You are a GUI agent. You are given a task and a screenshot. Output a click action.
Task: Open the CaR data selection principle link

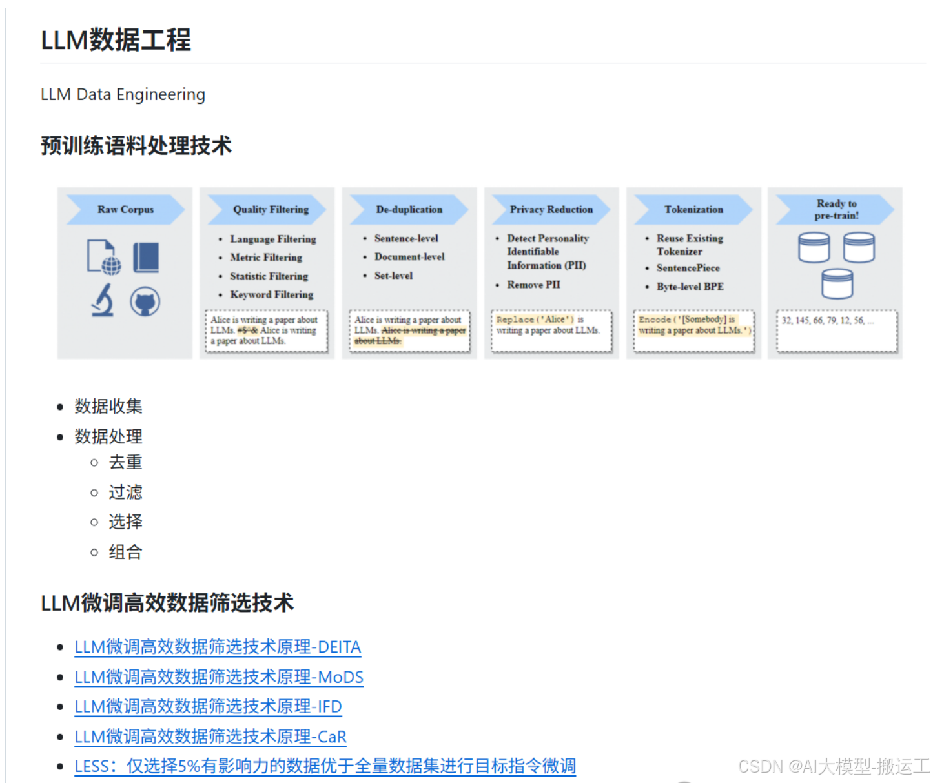(210, 737)
